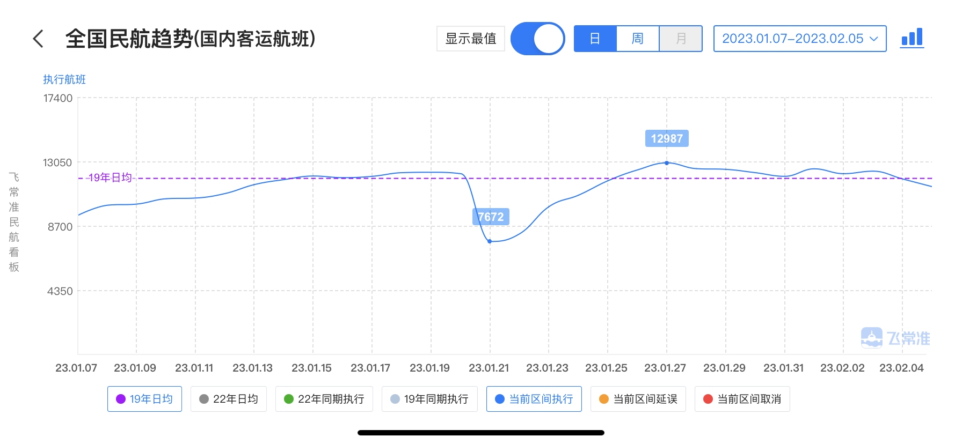Enable the 当前区间延误 series

click(x=638, y=399)
